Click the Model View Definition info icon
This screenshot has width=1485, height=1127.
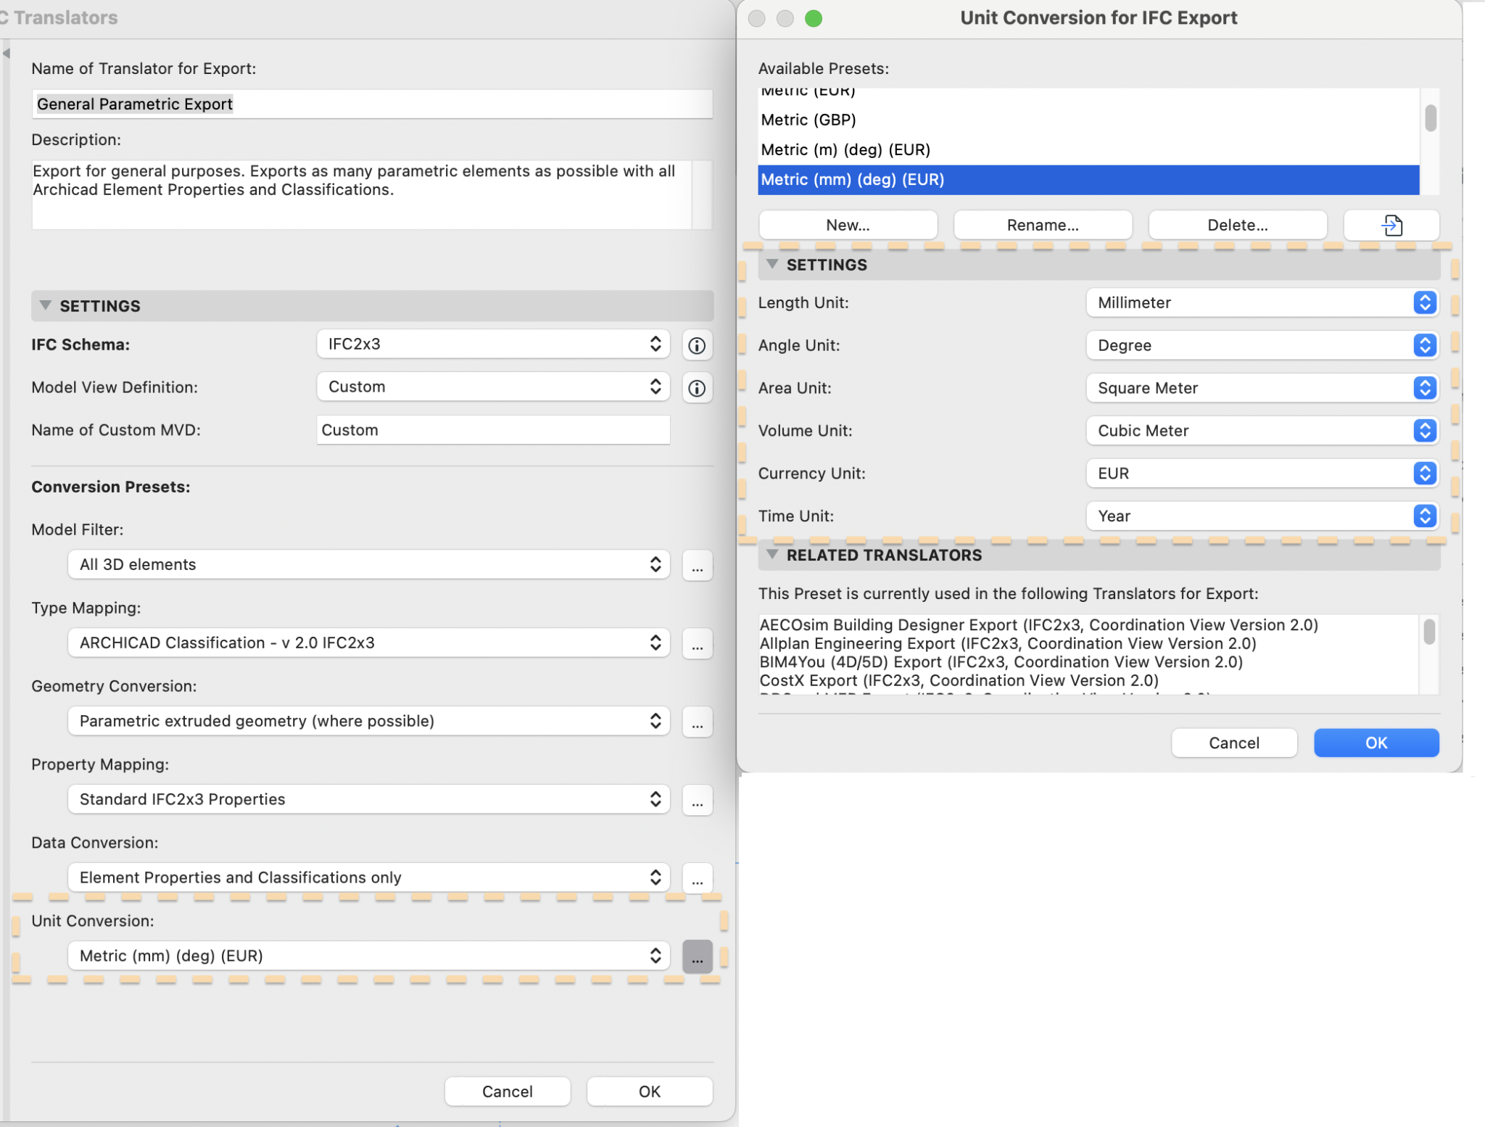[696, 388]
